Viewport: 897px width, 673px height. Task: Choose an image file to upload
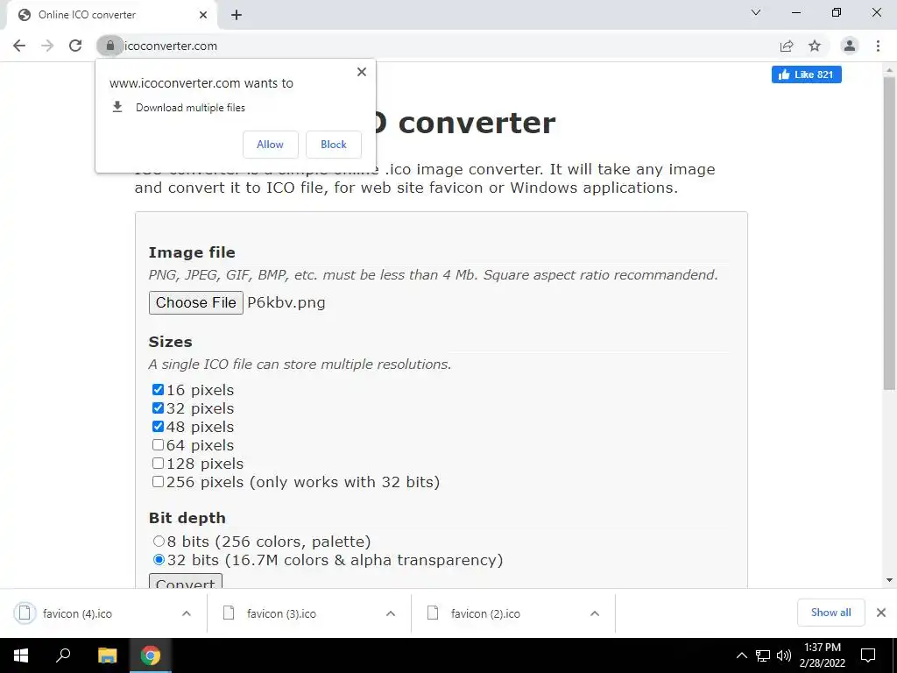click(x=195, y=302)
